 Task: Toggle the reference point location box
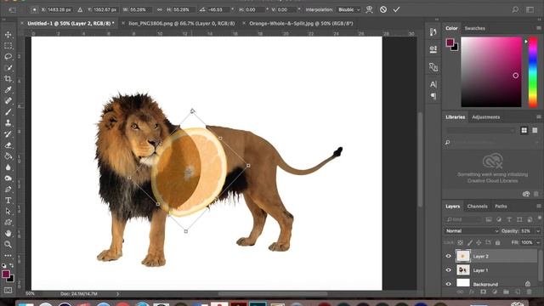pyautogui.click(x=34, y=9)
